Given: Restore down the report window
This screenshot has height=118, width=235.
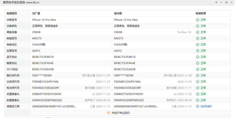Looking at the screenshot, I should (226, 2).
